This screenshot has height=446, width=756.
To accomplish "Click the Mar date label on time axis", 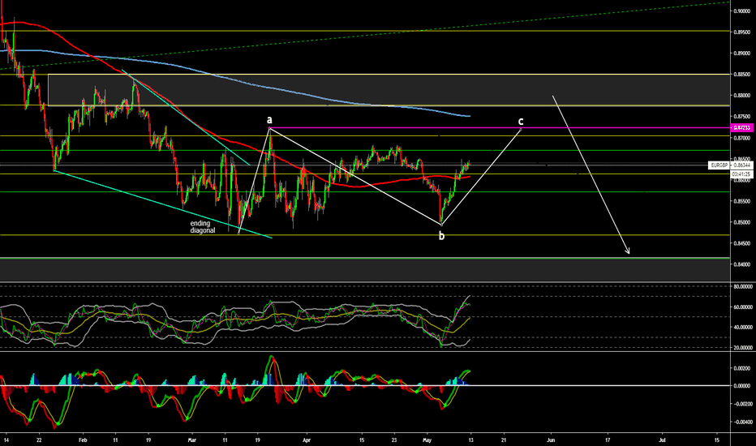I will coord(192,440).
